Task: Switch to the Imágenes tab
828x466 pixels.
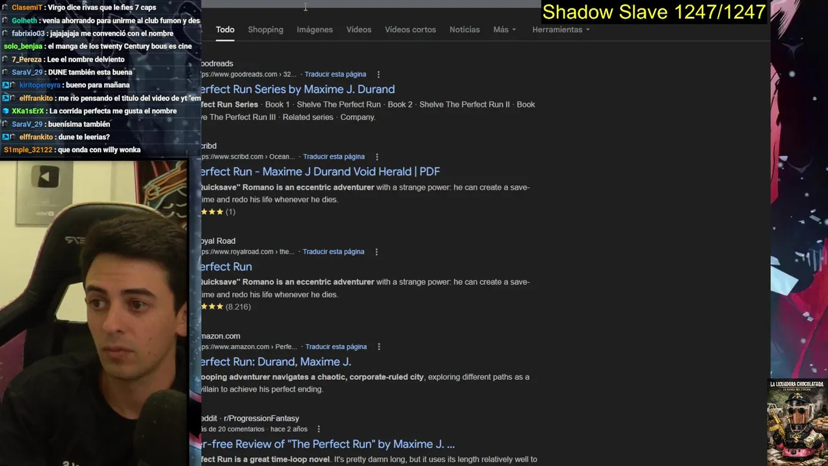Action: click(314, 30)
